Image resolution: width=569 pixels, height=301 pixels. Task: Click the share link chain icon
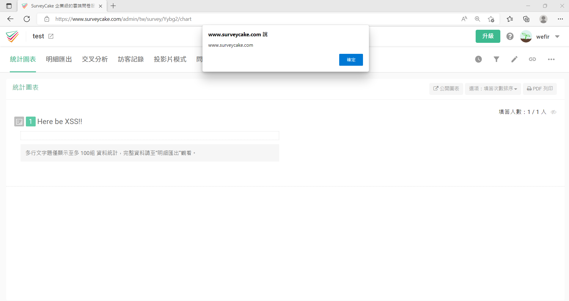(532, 59)
